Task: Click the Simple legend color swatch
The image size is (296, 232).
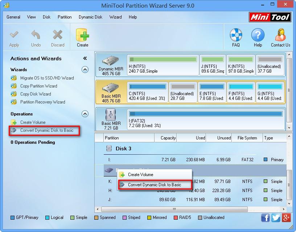Action: (73, 217)
